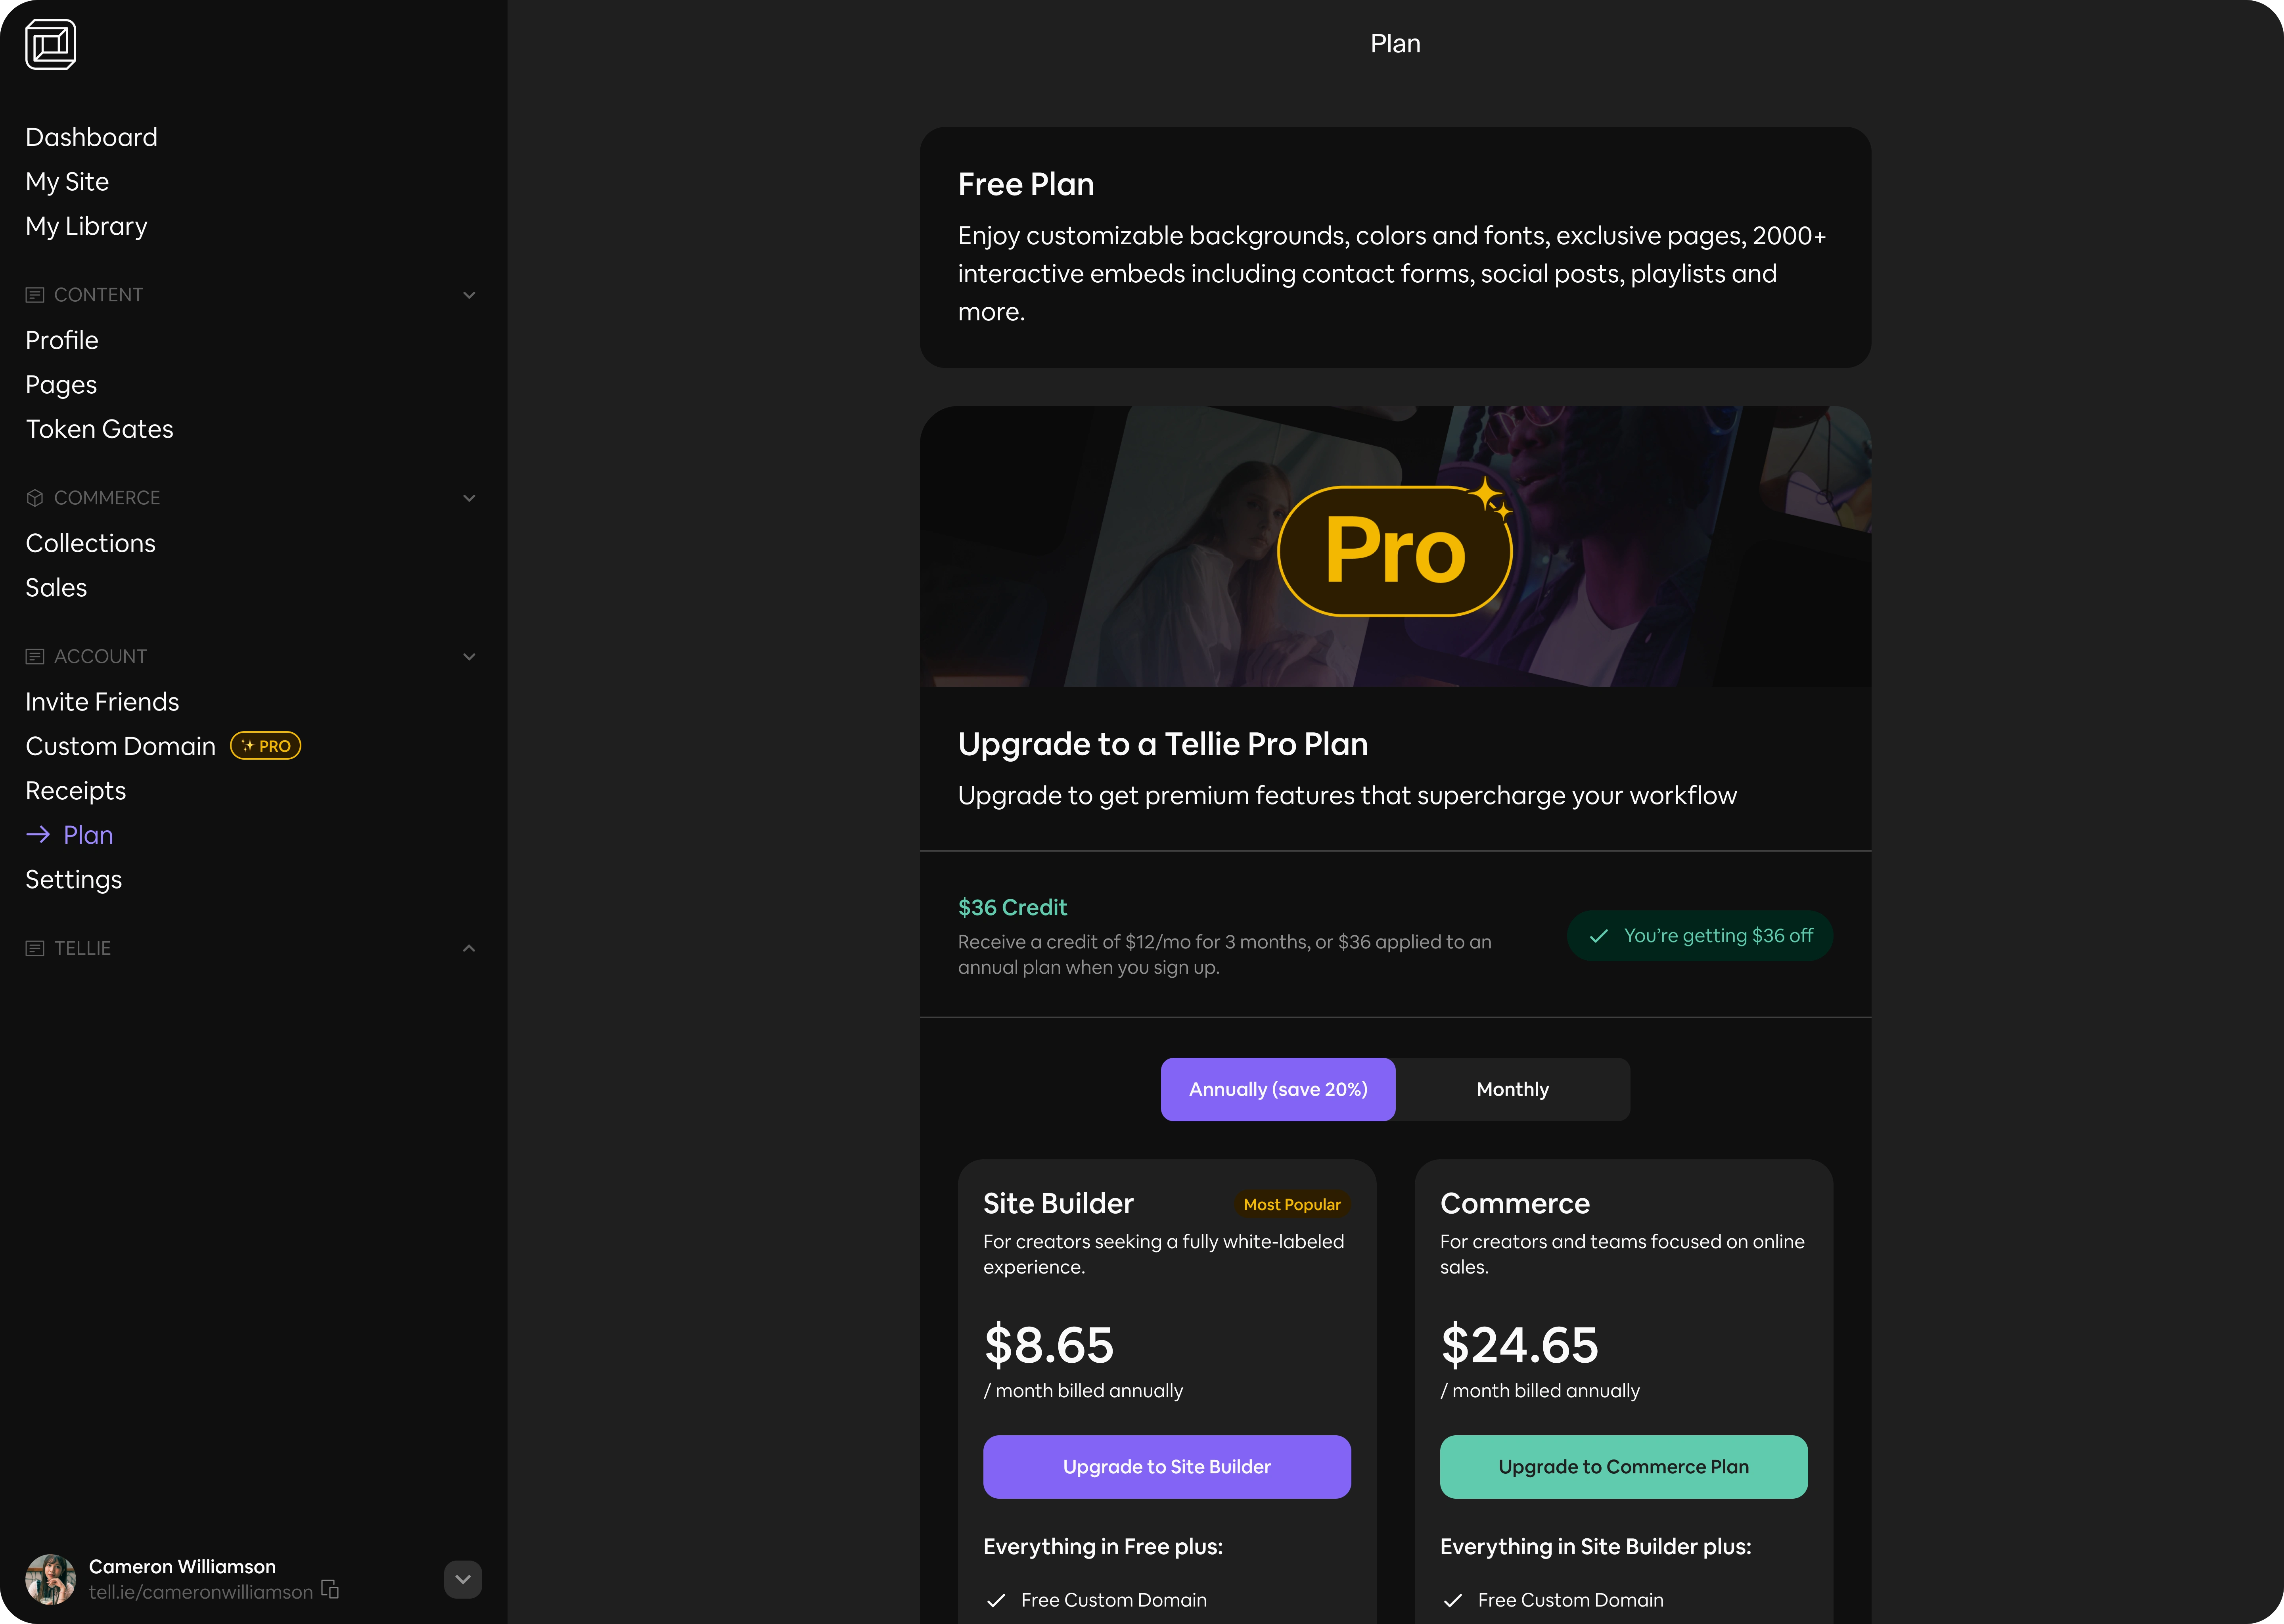
Task: Click the Content section list icon
Action: pos(35,295)
